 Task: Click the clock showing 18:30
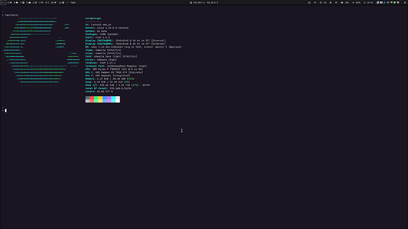tap(368, 2)
